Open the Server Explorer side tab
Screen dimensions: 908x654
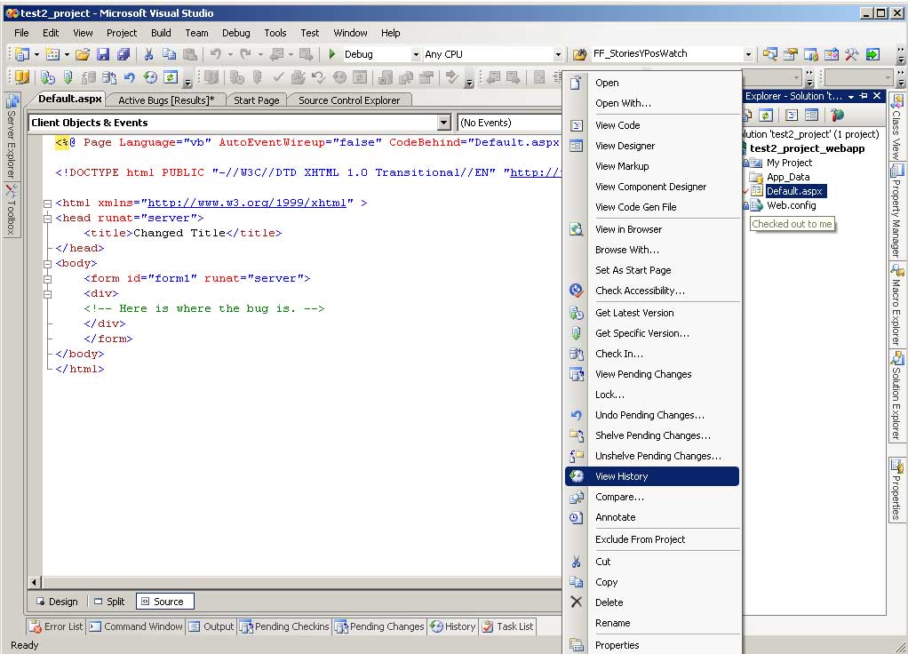point(12,138)
